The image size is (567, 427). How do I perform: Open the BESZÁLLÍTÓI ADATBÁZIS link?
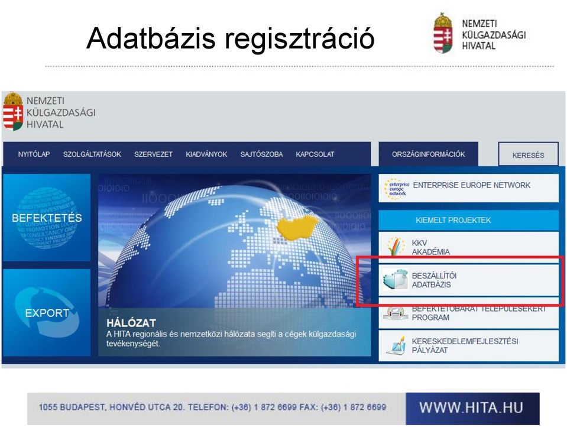pyautogui.click(x=434, y=280)
